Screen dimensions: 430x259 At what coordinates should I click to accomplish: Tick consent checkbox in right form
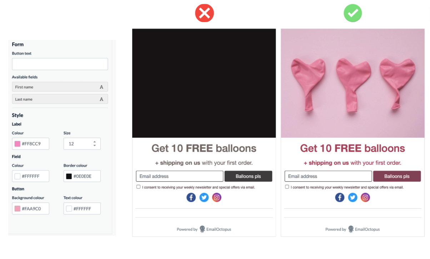(x=287, y=187)
